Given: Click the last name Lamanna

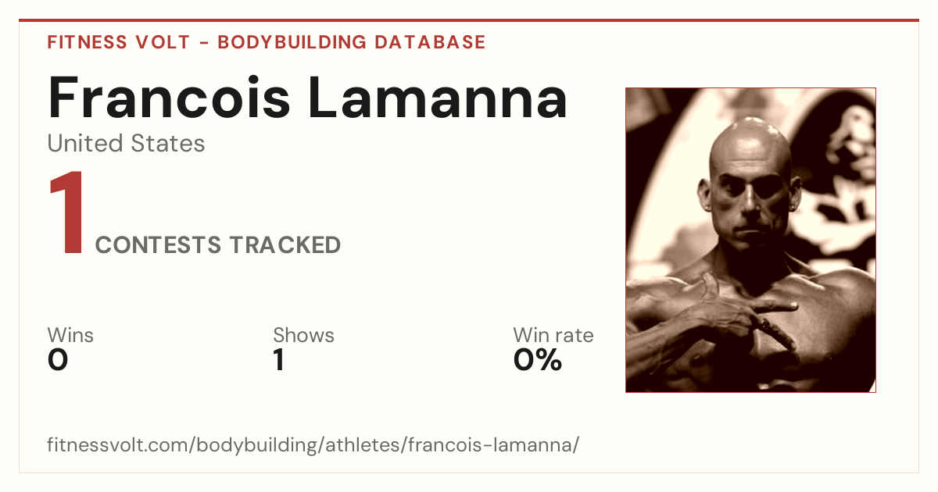Looking at the screenshot, I should [x=438, y=97].
